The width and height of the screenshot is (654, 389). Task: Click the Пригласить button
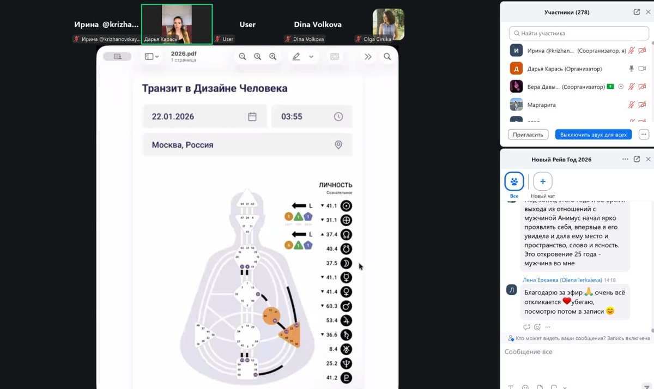pos(528,135)
